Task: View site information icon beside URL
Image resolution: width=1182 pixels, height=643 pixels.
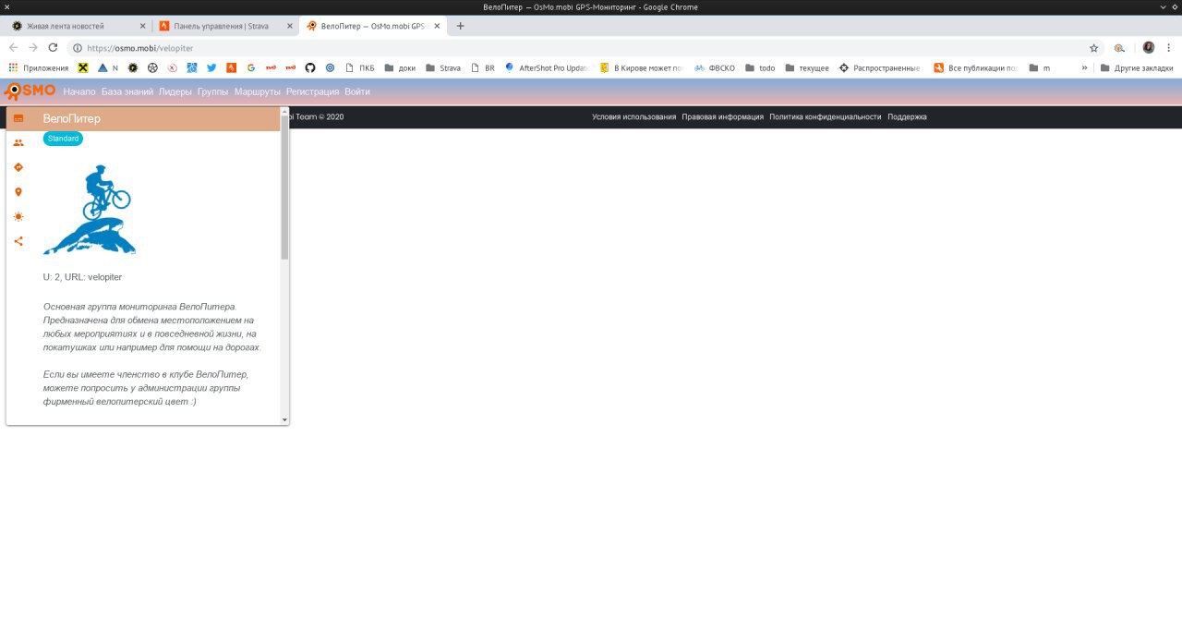Action: tap(78, 48)
